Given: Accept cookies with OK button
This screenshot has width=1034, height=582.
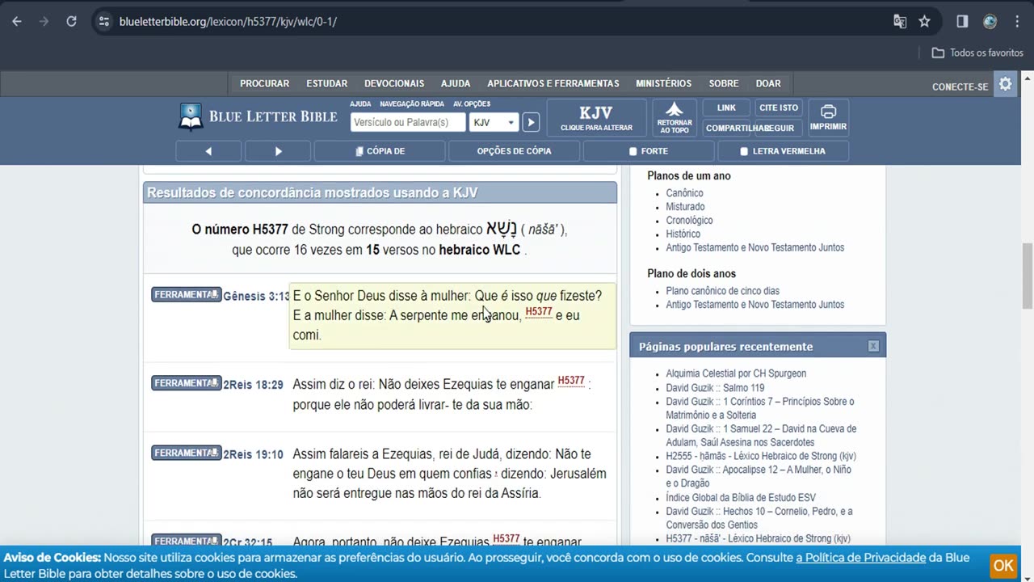Looking at the screenshot, I should (1003, 566).
